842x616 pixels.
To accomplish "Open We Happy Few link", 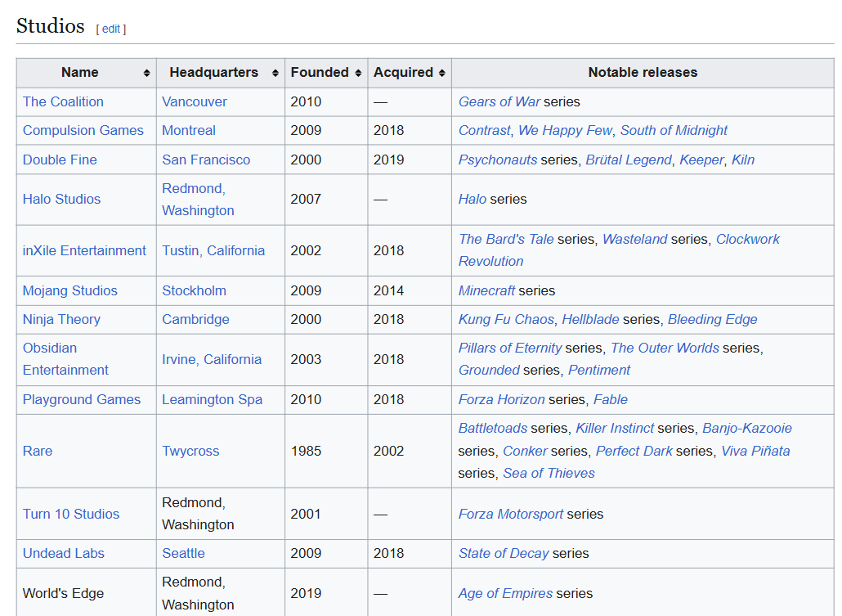I will click(x=565, y=131).
